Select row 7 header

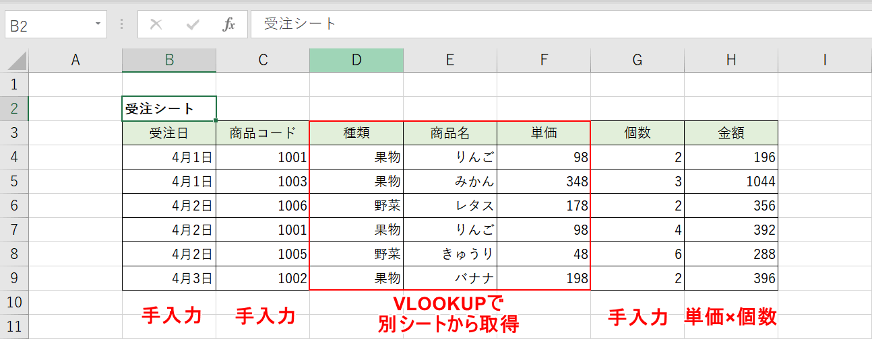[15, 230]
